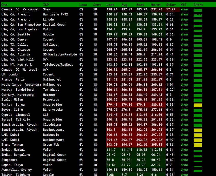Click show link for Tehran Green Web
Screen dimensions: 216x176
pos(184,145)
